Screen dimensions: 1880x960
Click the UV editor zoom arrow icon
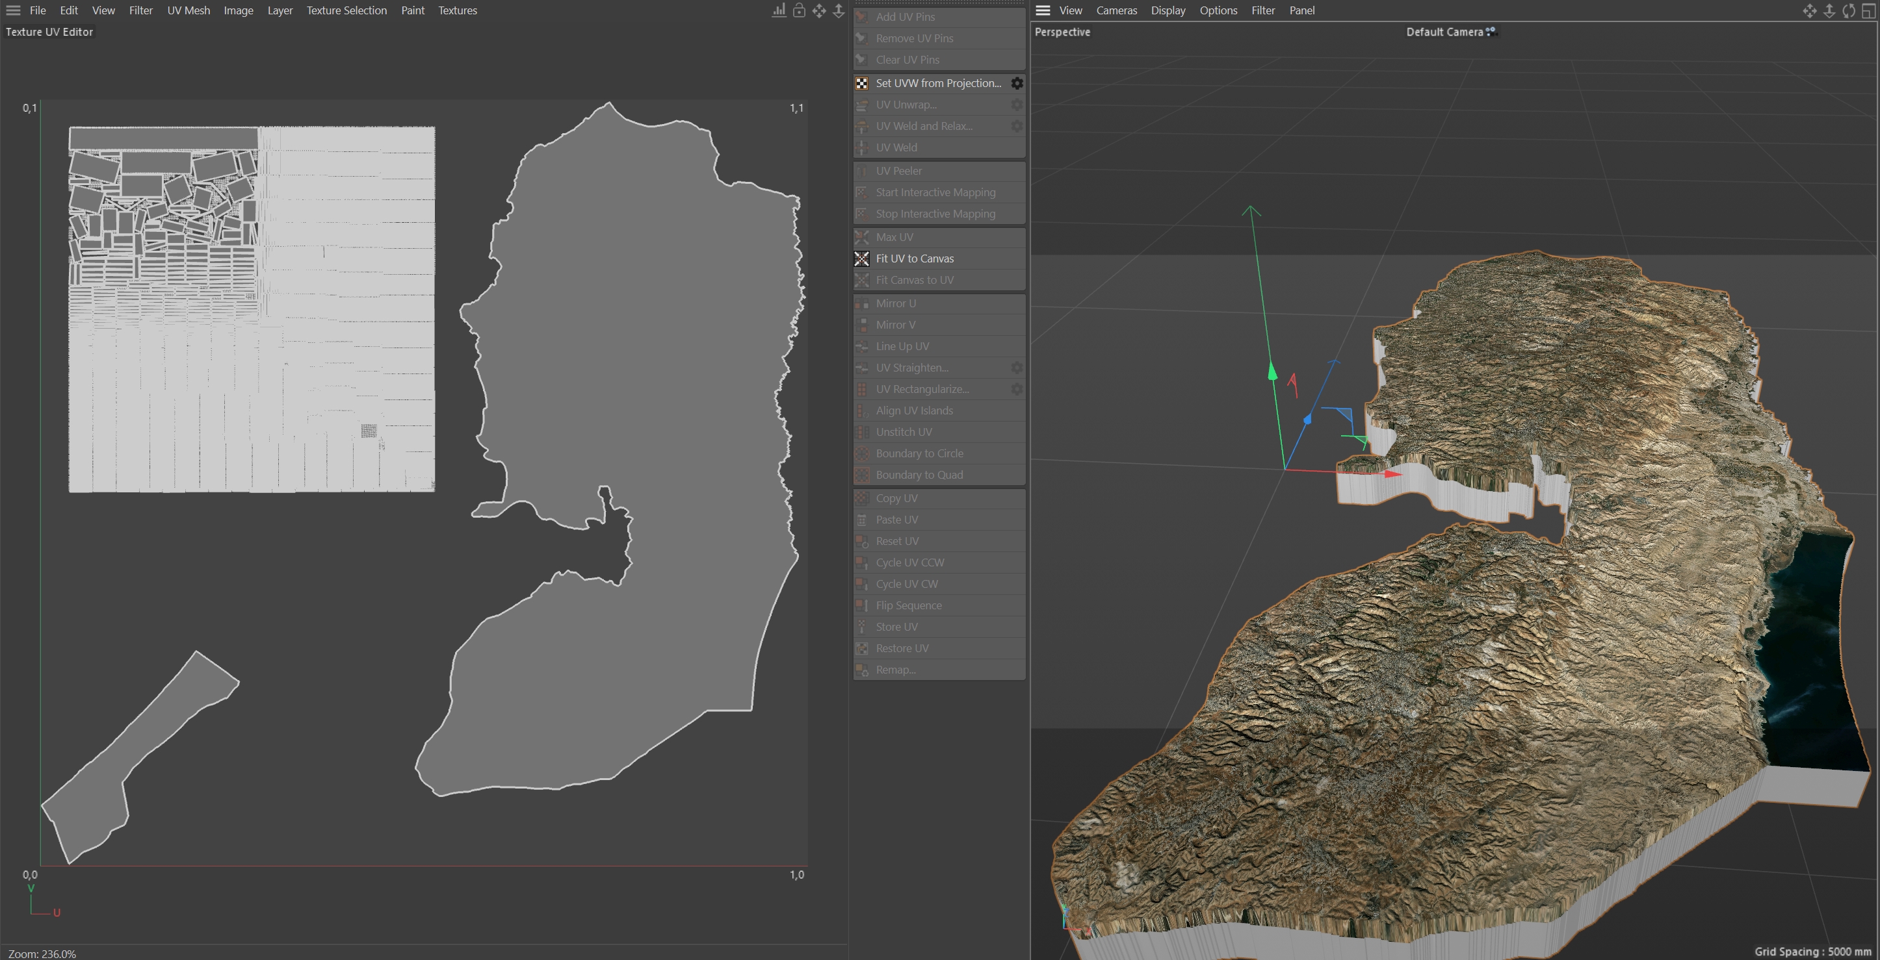pyautogui.click(x=839, y=10)
